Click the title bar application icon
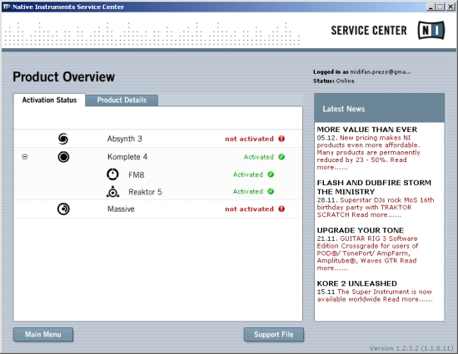Screen dimensions: 458x354 tap(7, 7)
